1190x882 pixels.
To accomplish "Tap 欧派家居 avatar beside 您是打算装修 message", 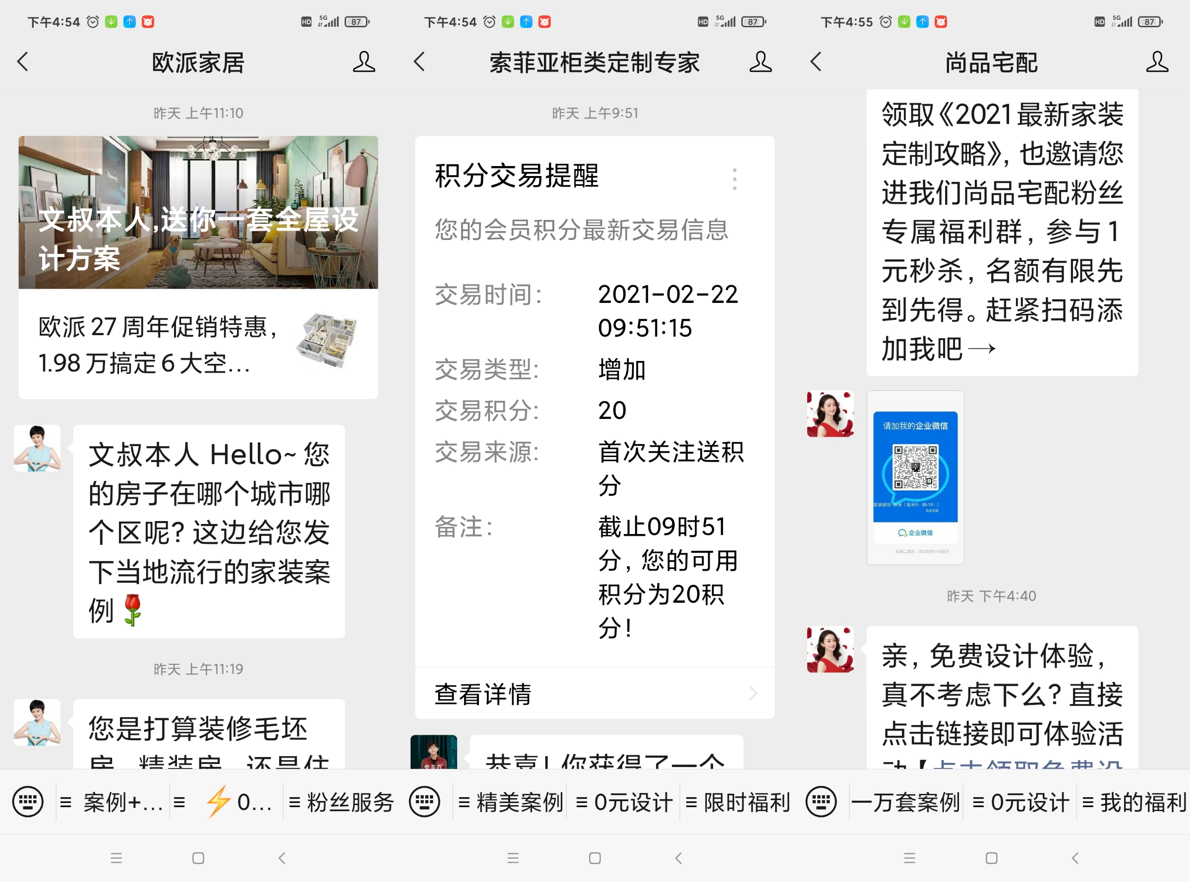I will 37,722.
